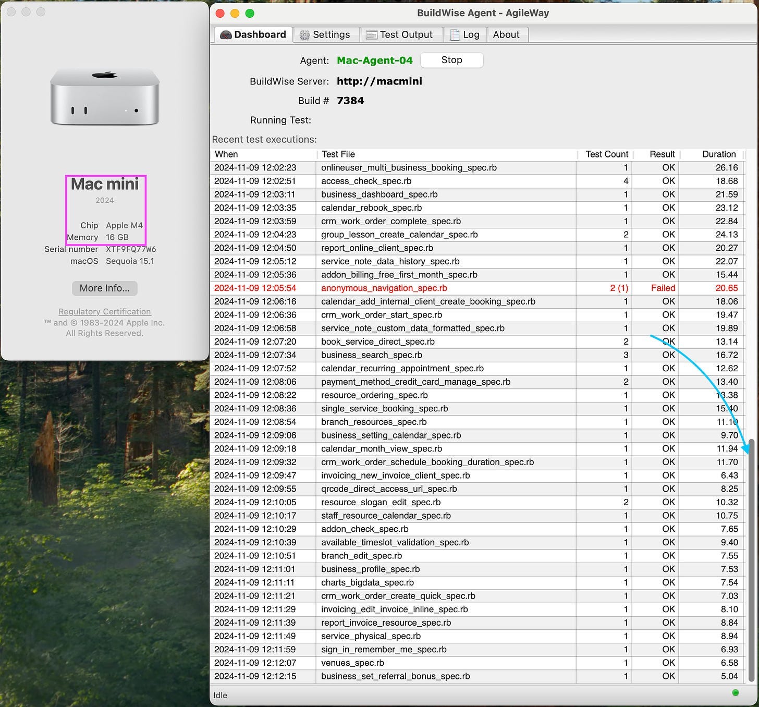Click the Idle status text
Viewport: 759px width, 707px height.
[x=220, y=695]
